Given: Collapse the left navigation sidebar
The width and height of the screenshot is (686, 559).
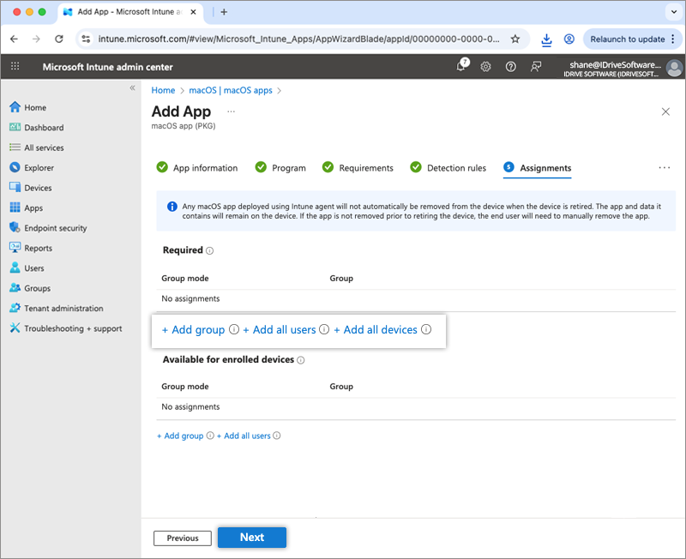Looking at the screenshot, I should 132,88.
